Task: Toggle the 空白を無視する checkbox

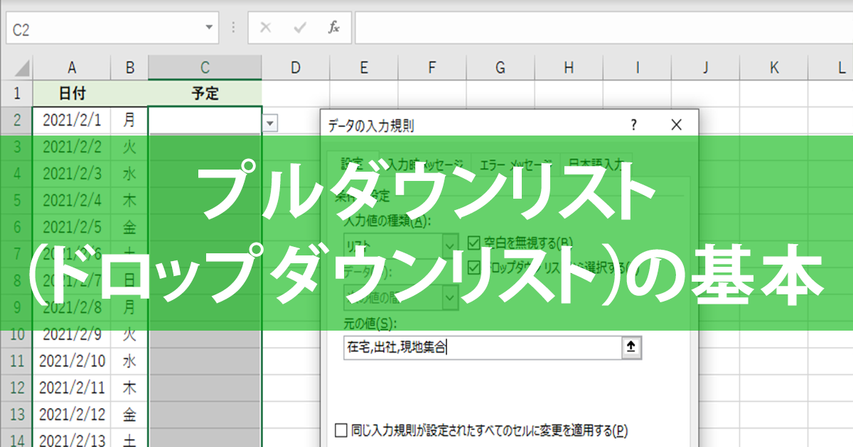Action: point(475,242)
